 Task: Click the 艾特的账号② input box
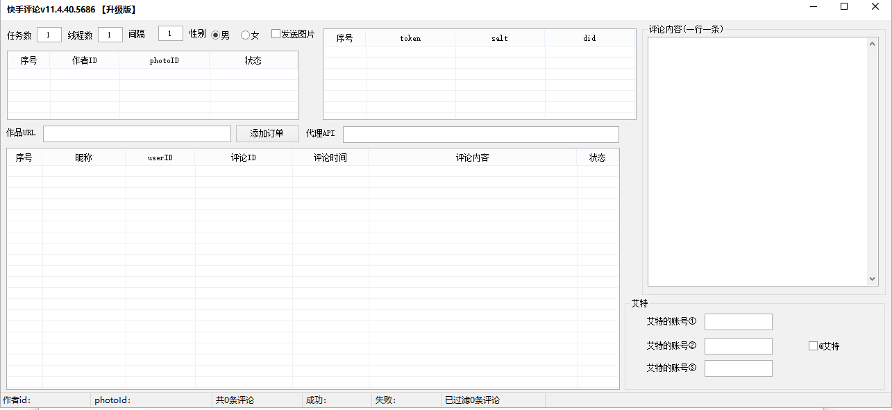pyautogui.click(x=738, y=345)
